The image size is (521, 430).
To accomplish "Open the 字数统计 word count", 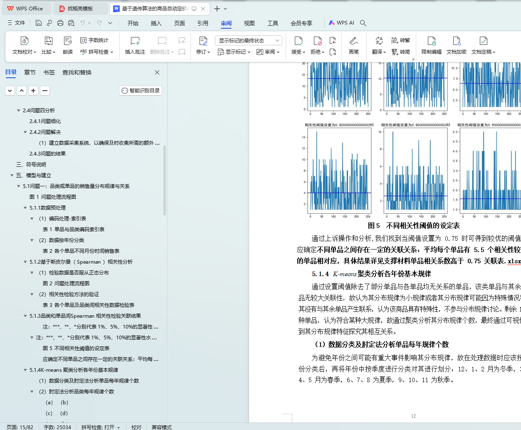I will point(94,40).
